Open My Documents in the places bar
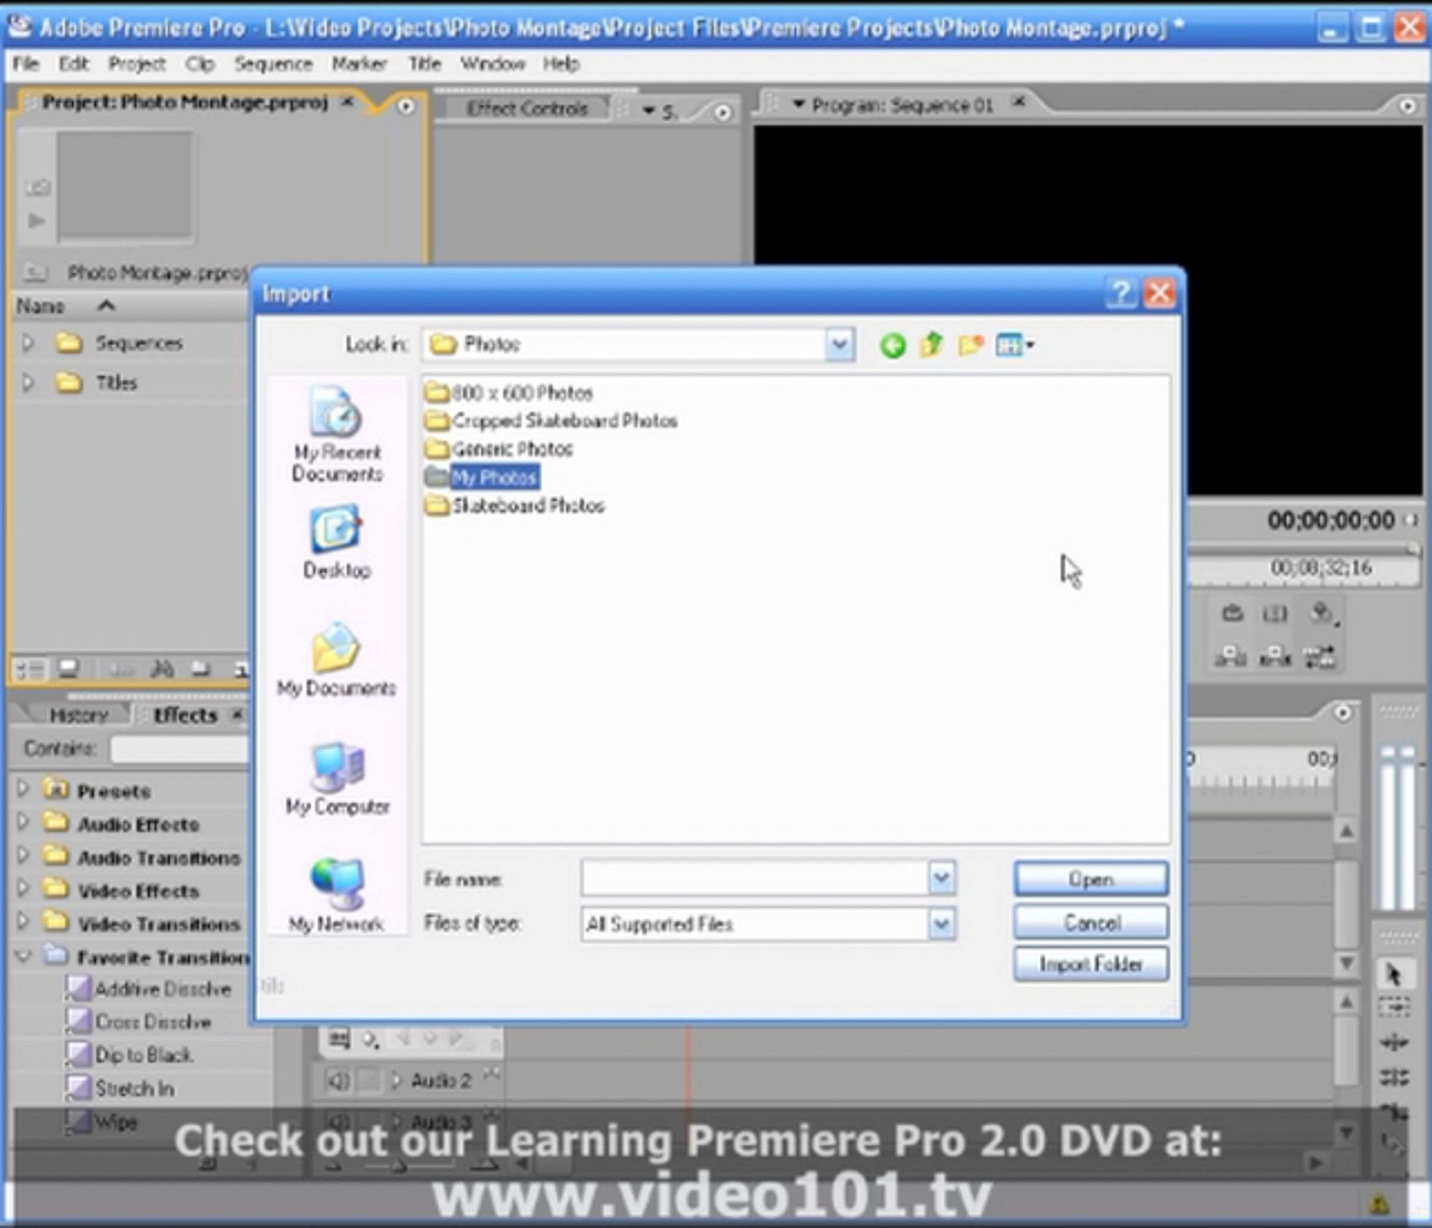 click(x=337, y=660)
